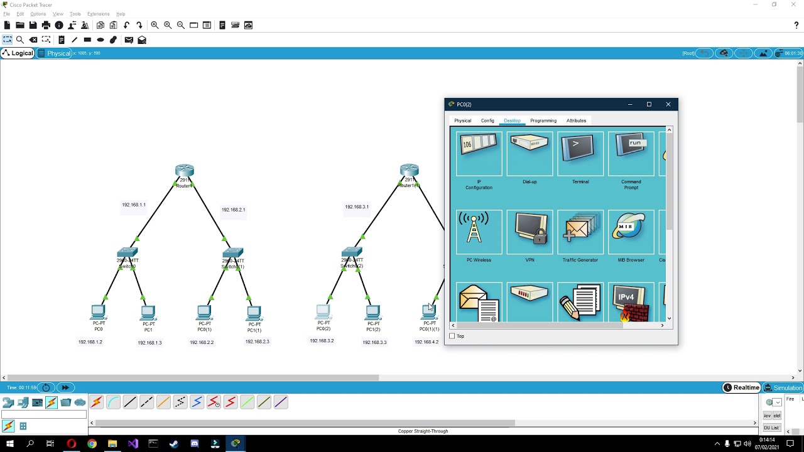Create a new file from main toolbar
This screenshot has height=452, width=804.
pyautogui.click(x=7, y=25)
